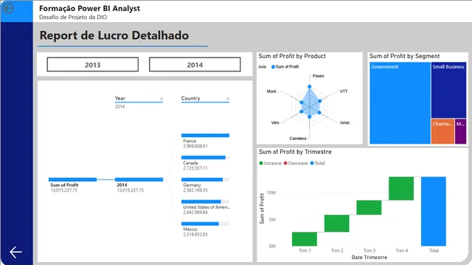
Task: Remove the Country level with its X icon
Action: pos(228,99)
